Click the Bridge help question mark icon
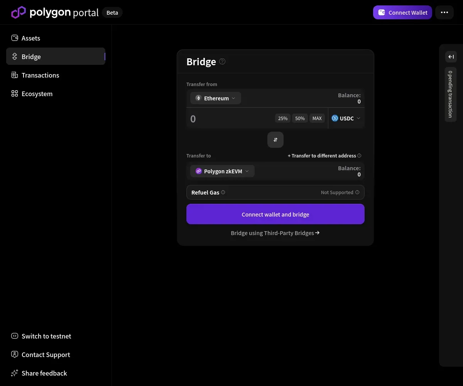This screenshot has width=463, height=386. tap(222, 61)
